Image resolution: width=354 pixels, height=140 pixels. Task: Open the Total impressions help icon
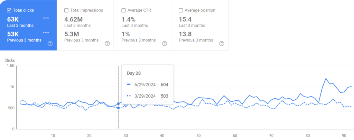coord(108,43)
